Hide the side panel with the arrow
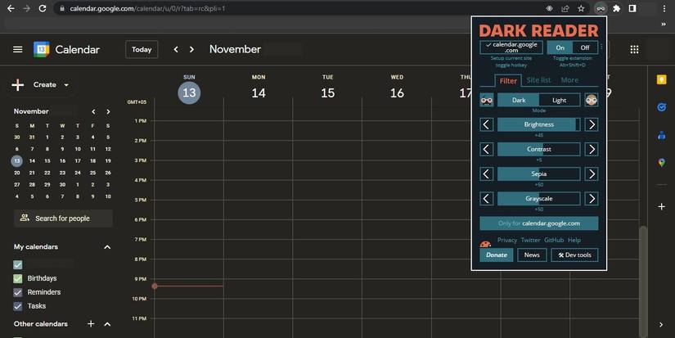The width and height of the screenshot is (675, 338). [661, 325]
